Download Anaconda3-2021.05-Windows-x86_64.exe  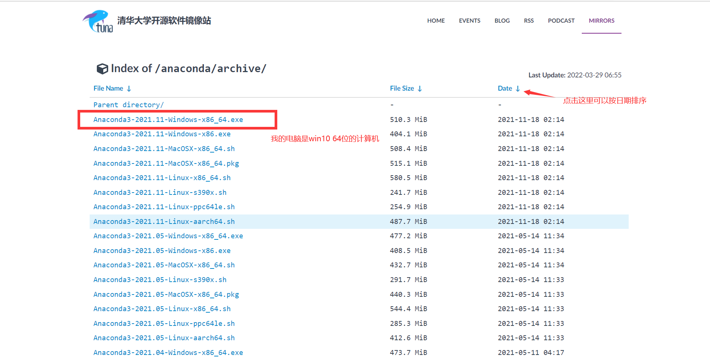click(168, 236)
